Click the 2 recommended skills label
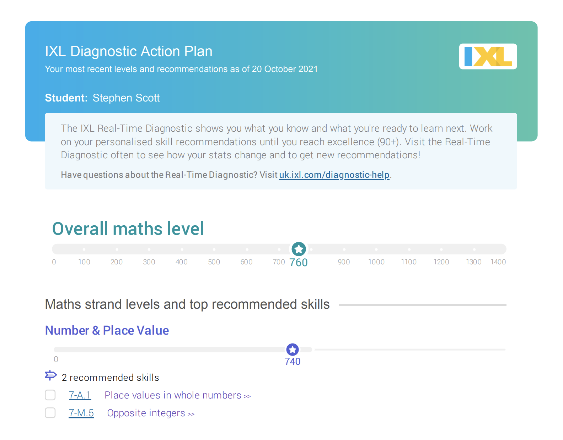 click(110, 377)
